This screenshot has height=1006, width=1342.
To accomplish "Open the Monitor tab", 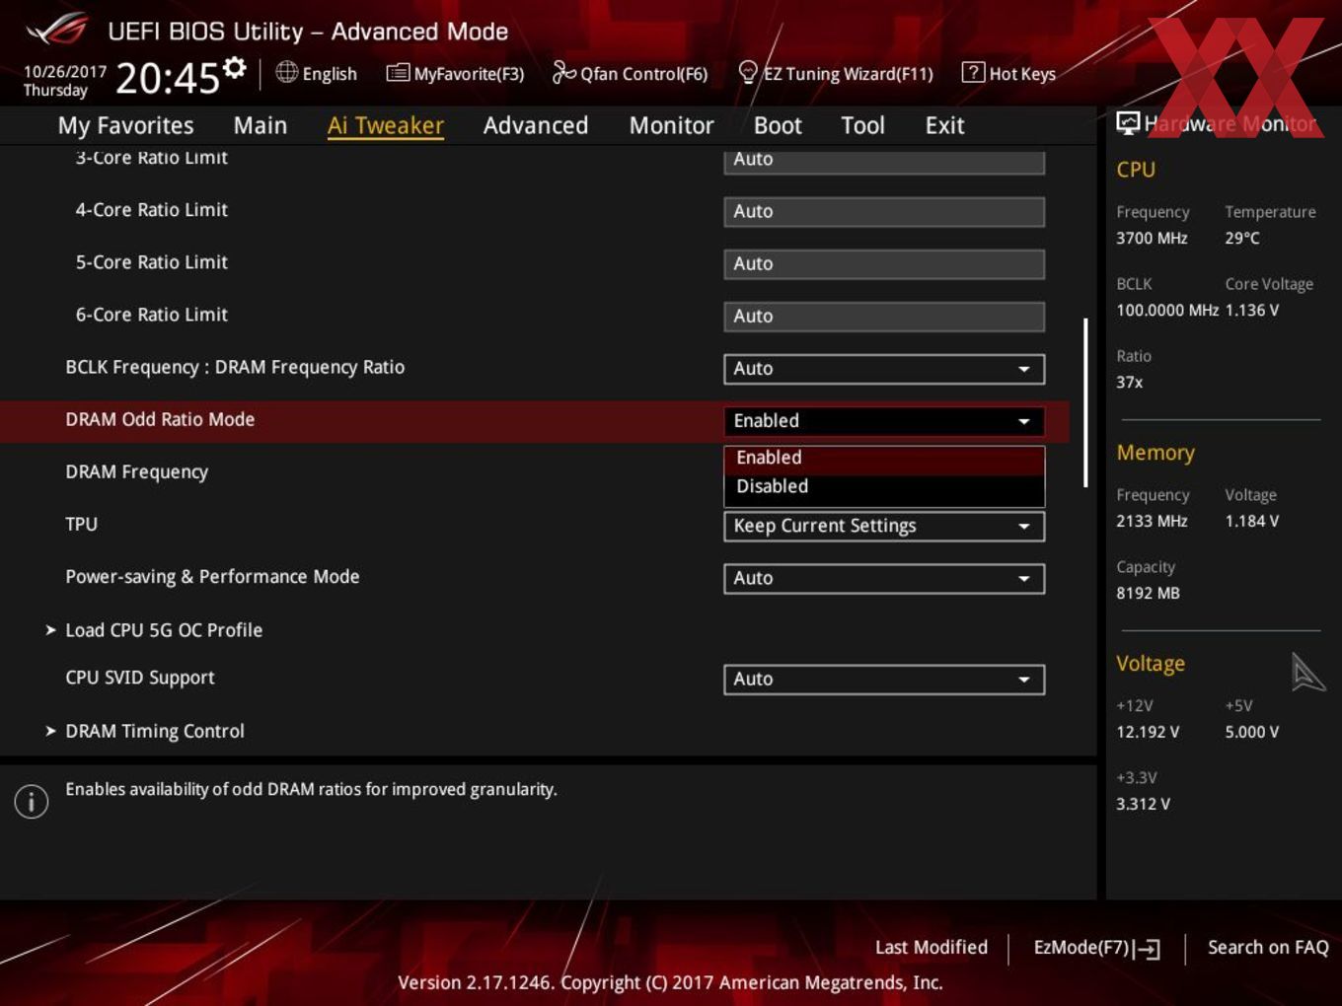I will point(671,125).
